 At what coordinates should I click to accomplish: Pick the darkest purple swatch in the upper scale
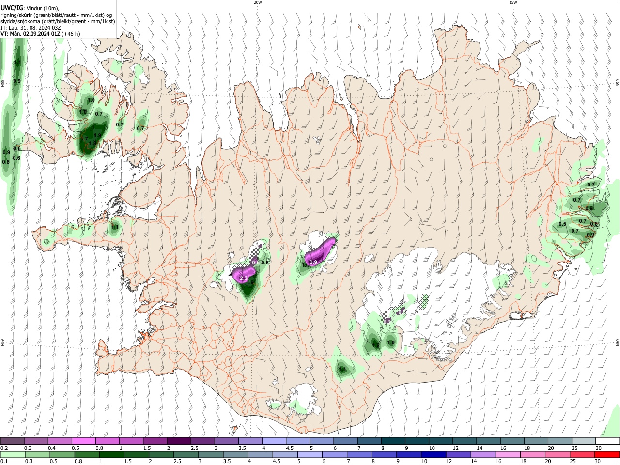point(178,441)
